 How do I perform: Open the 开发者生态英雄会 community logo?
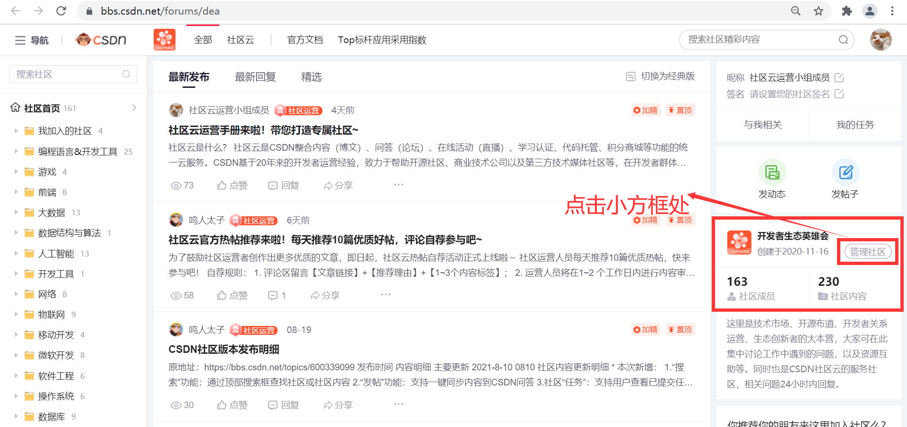(x=739, y=242)
